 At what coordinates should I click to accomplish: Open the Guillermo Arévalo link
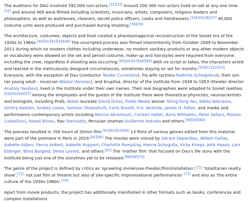pyautogui.click(x=143, y=121)
